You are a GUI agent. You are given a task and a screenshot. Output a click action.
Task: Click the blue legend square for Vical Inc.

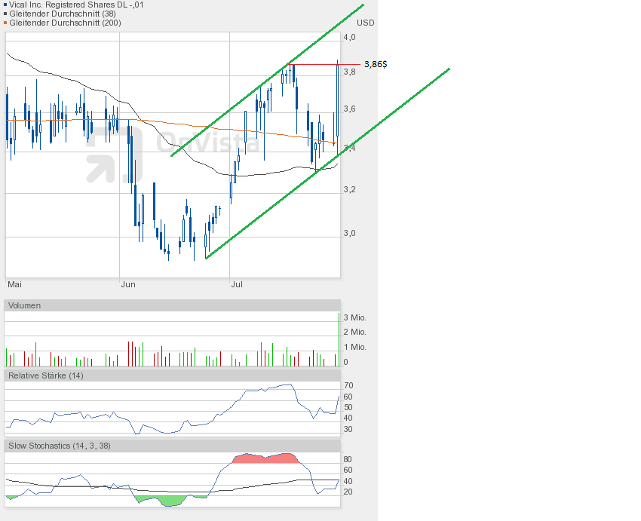tap(5, 5)
